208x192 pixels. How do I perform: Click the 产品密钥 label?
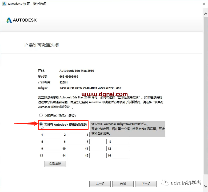pyautogui.click(x=44, y=82)
